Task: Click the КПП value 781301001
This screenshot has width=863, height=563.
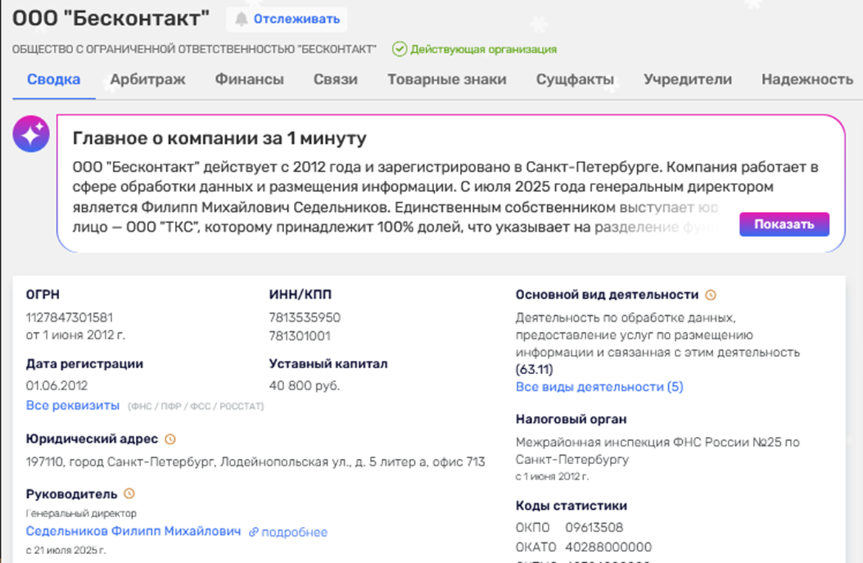Action: [x=300, y=336]
